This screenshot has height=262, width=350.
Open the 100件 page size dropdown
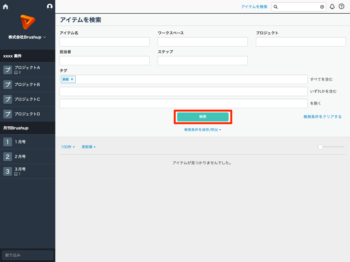[68, 147]
